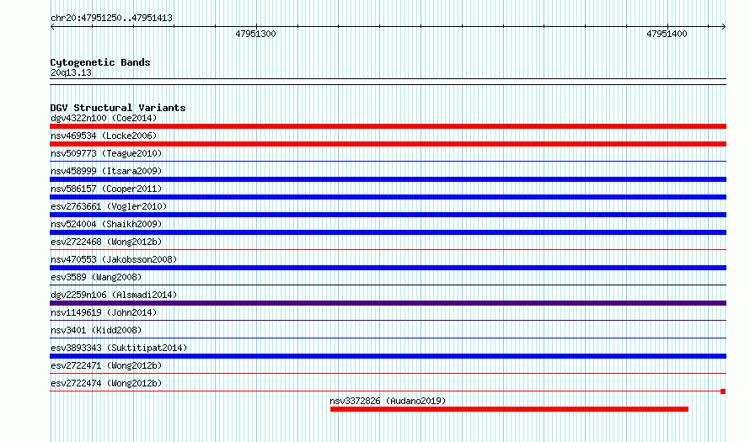Click the dgv4322n100 (Coe2014) variant label
750x442 pixels.
104,118
